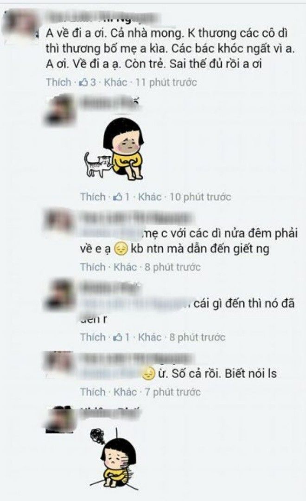Viewport: 306px width, 501px height.
Task: Open Khác menu on 11 phút trước comment
Action: pos(115,83)
